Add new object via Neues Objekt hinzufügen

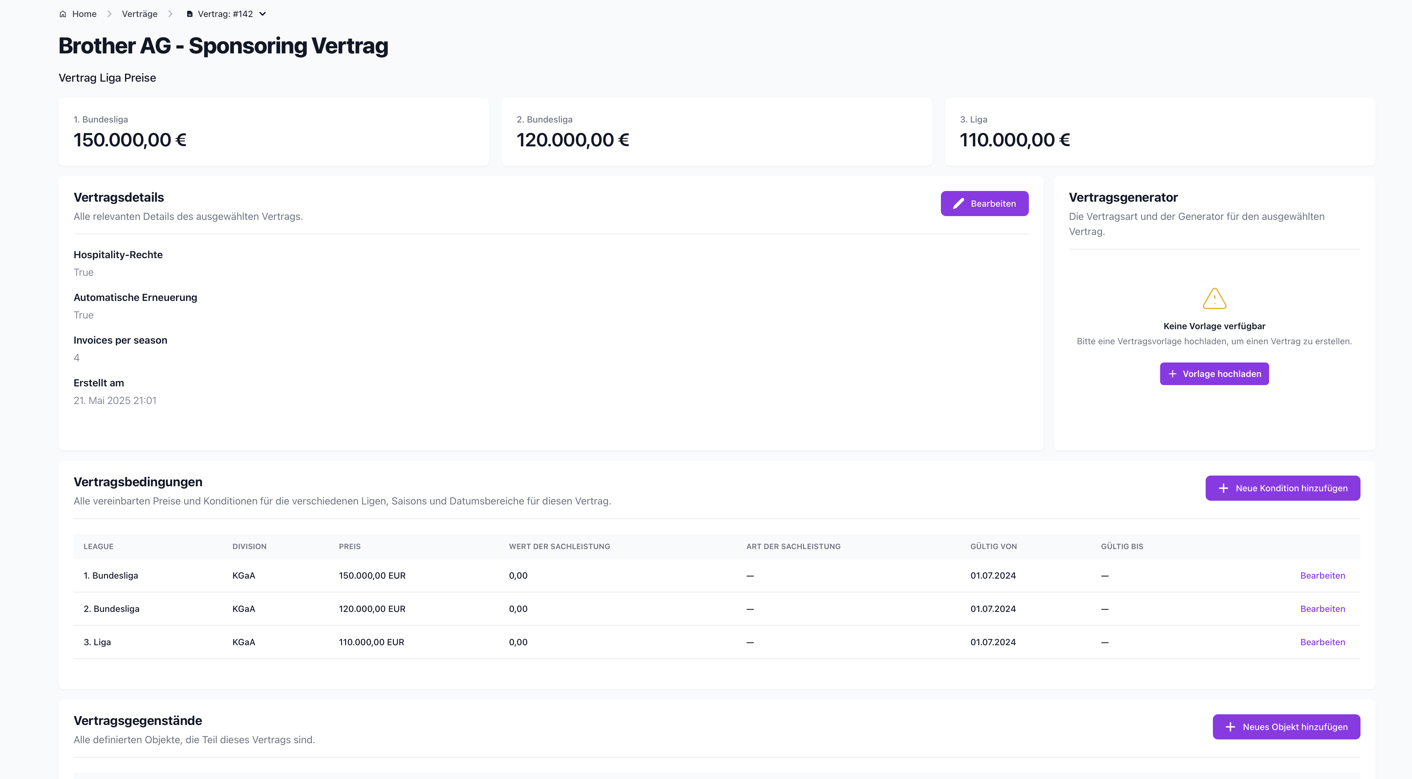(1286, 727)
